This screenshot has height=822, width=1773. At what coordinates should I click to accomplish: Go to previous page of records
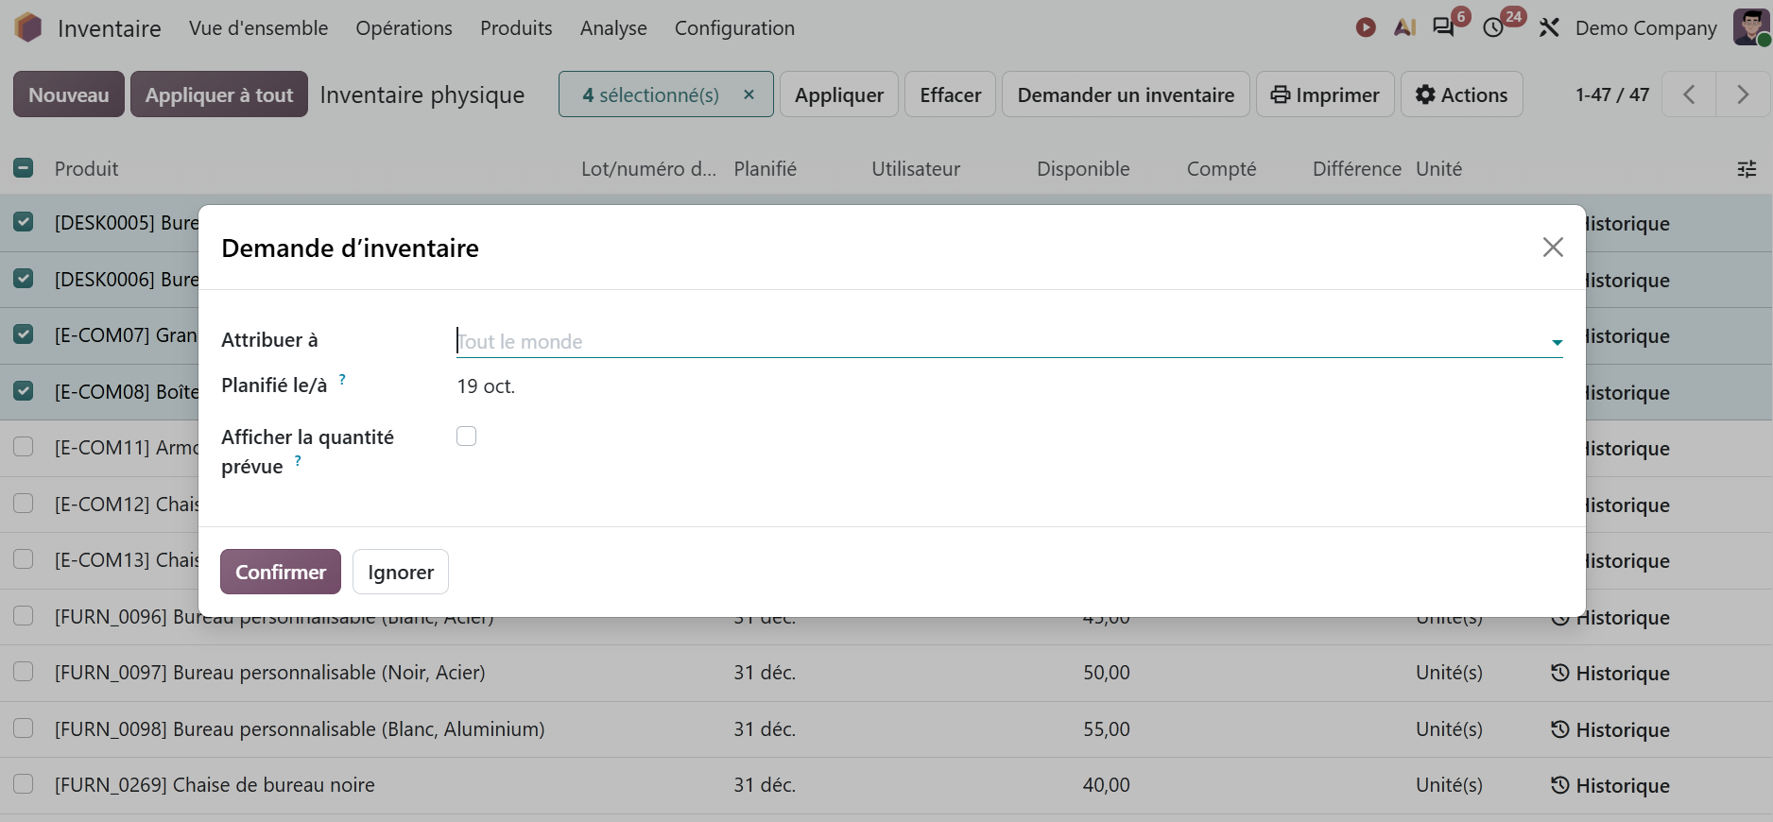1689,94
